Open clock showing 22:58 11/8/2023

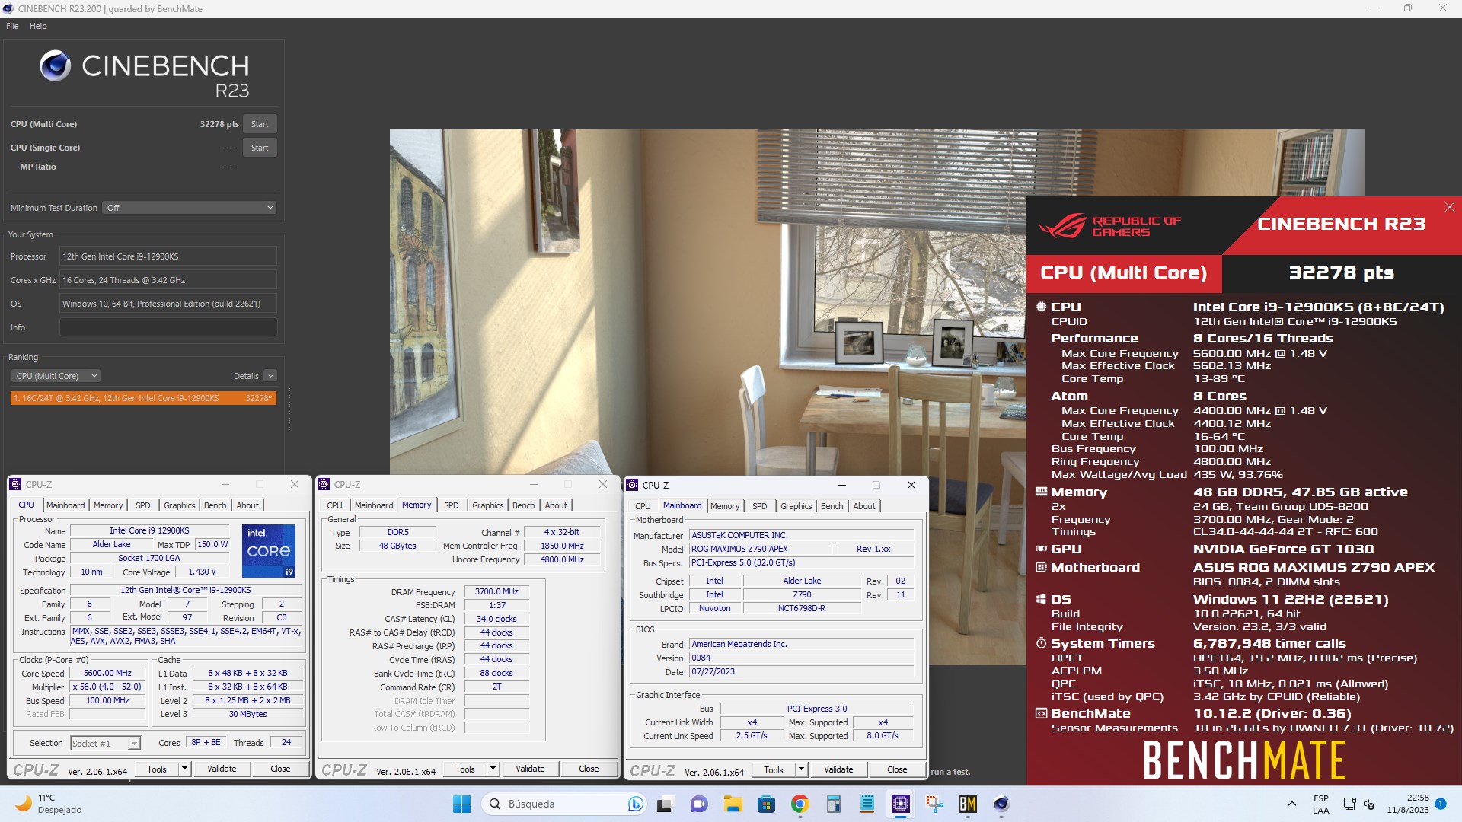tap(1407, 804)
